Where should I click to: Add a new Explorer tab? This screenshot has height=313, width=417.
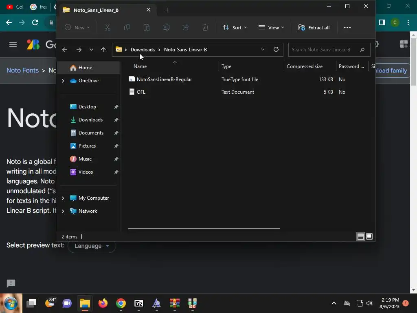coord(167,10)
